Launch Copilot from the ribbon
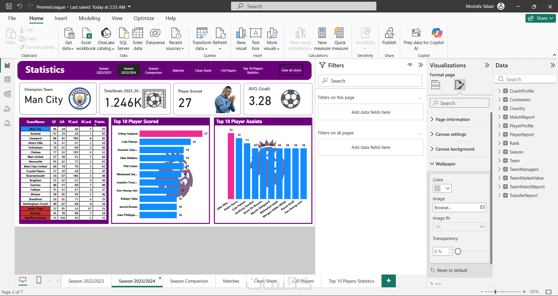The width and height of the screenshot is (558, 296). (x=437, y=37)
